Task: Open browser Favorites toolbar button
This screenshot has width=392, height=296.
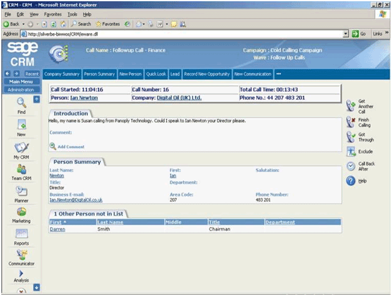Action: tap(108, 24)
